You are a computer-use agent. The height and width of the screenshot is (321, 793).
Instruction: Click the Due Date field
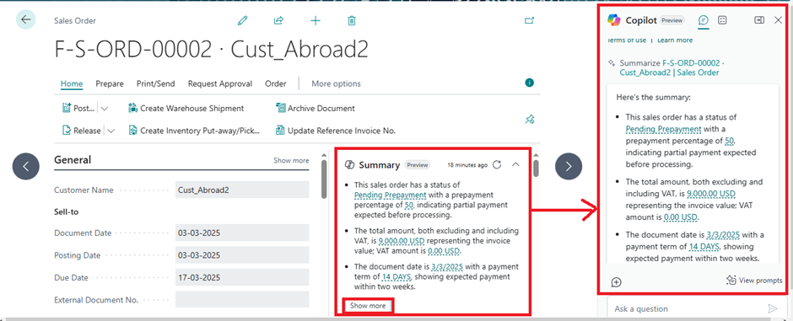[242, 277]
